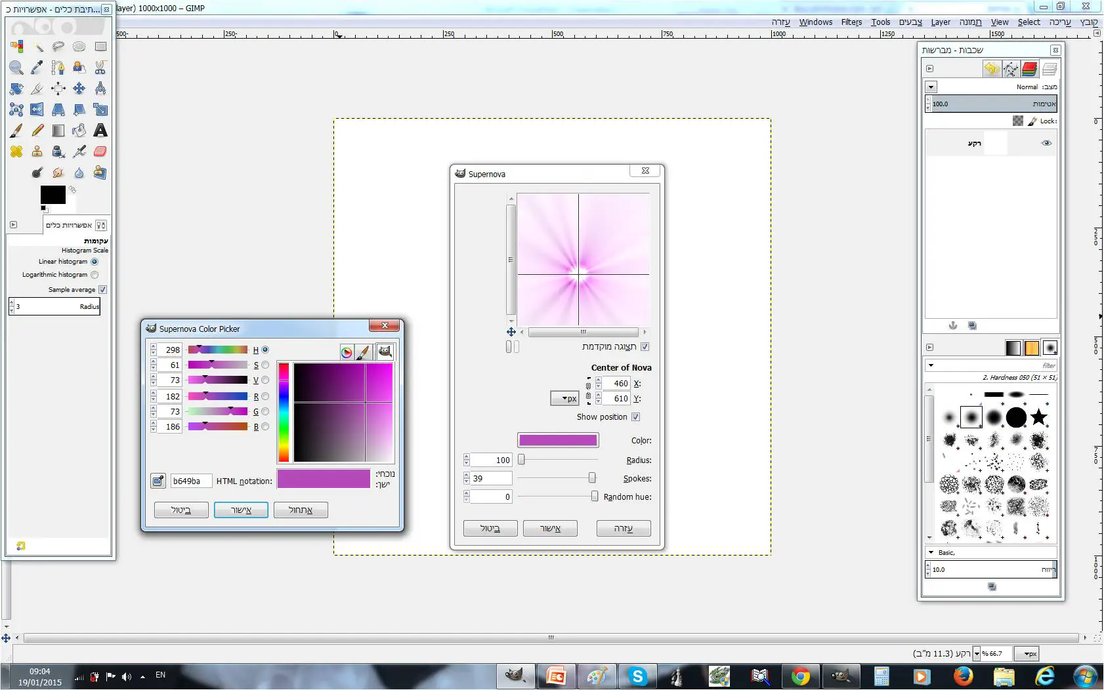Expand the Basic brush tag dropdown

[931, 552]
